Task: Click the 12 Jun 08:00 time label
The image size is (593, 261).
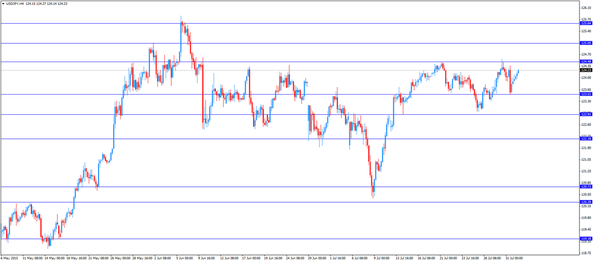Action: click(229, 258)
